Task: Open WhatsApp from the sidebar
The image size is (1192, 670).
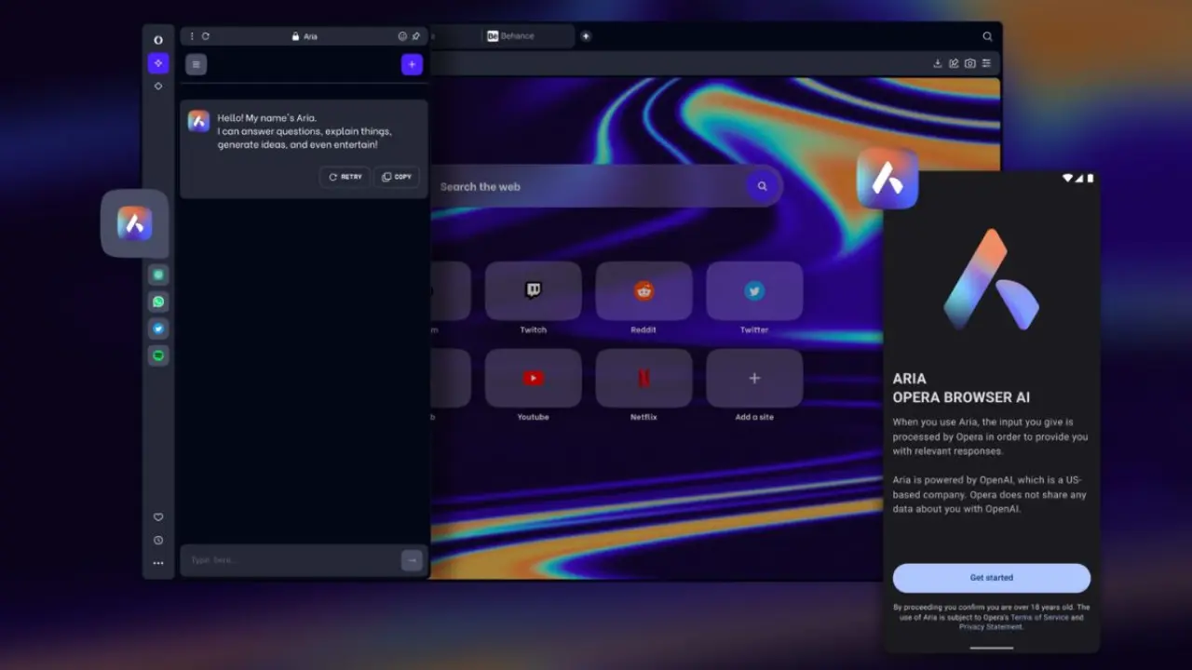Action: click(x=158, y=301)
